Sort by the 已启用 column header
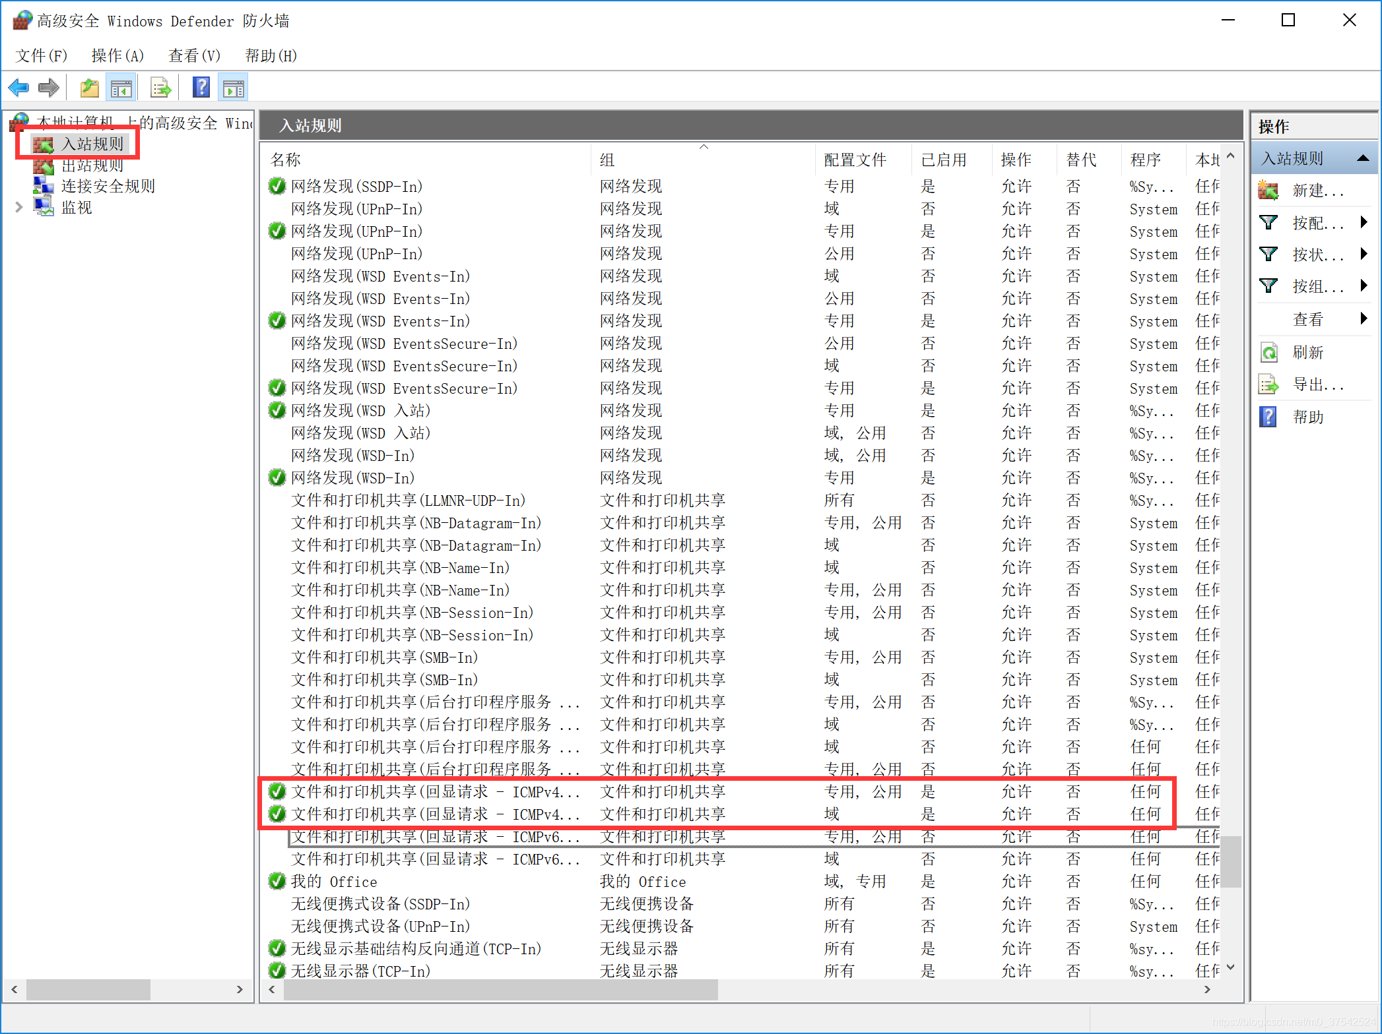The width and height of the screenshot is (1382, 1034). tap(944, 160)
